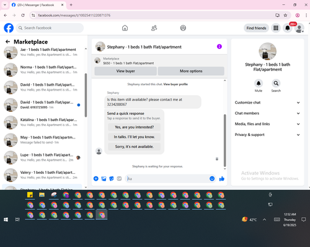Image resolution: width=310 pixels, height=247 pixels.
Task: Click the Search Facebook field
Action: [x=50, y=28]
